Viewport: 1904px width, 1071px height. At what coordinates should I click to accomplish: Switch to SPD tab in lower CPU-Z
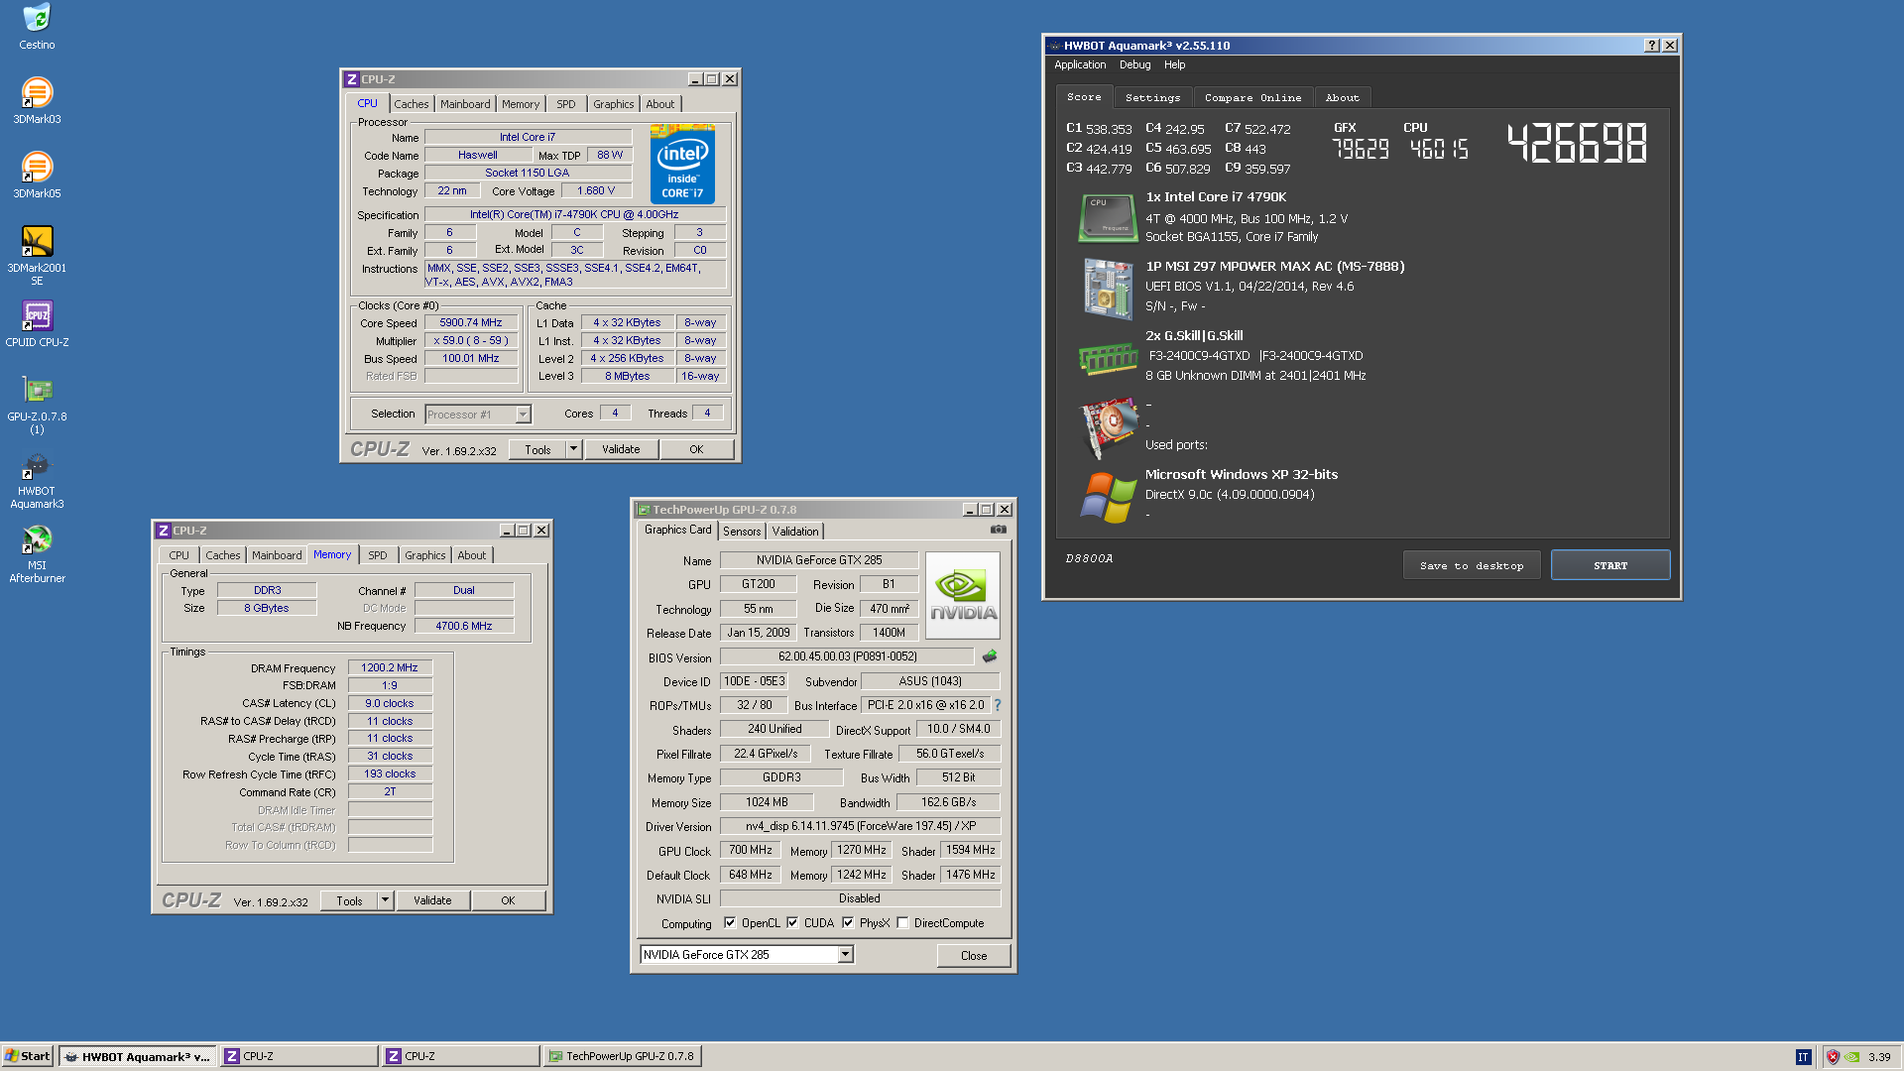pyautogui.click(x=378, y=555)
